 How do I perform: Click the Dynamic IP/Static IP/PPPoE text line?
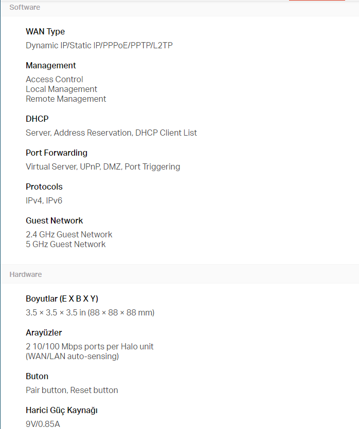coord(99,46)
